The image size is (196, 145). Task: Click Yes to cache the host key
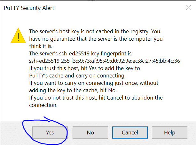pos(50,133)
